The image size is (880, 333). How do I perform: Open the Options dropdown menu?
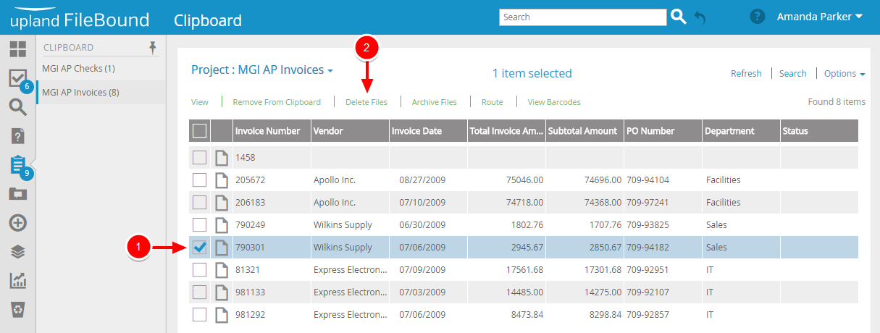click(845, 73)
